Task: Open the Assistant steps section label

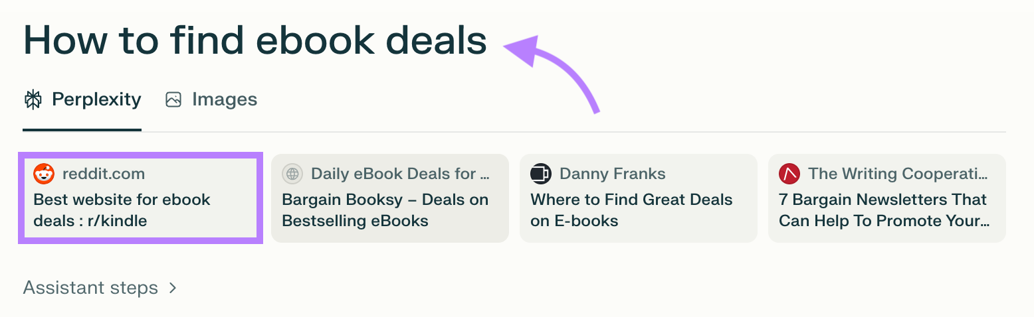Action: [90, 288]
